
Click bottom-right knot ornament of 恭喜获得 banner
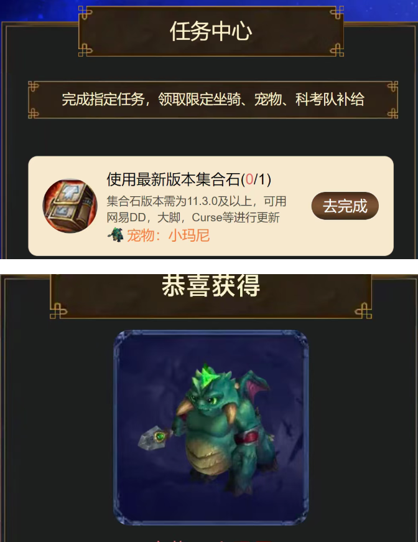pyautogui.click(x=363, y=310)
